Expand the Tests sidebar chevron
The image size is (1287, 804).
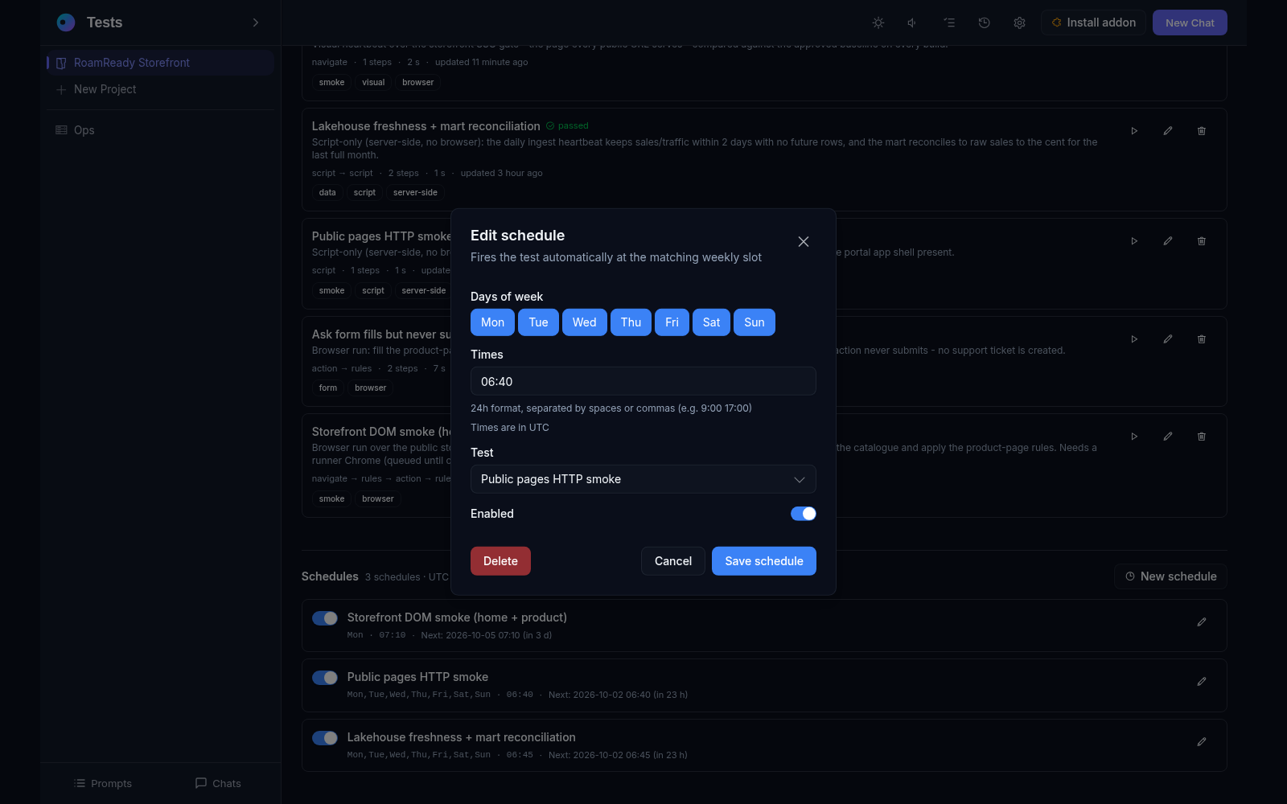tap(256, 23)
